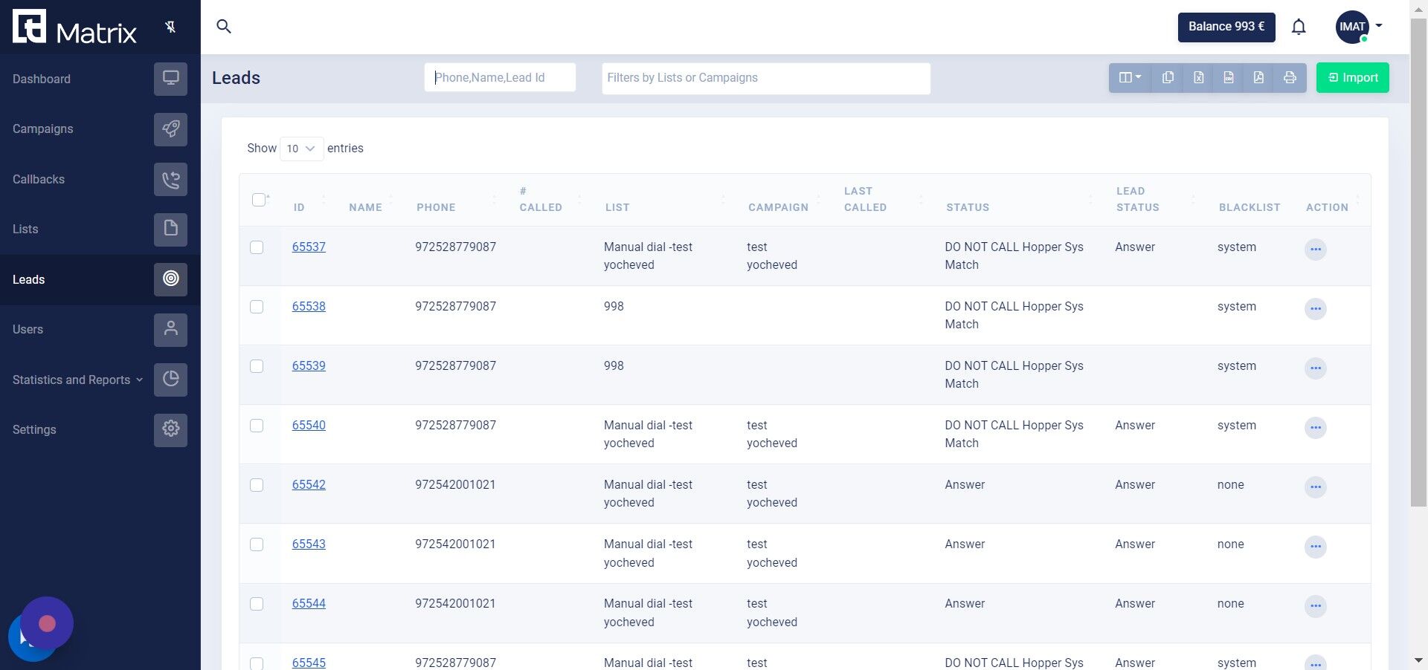
Task: Export leads table to PDF
Action: (x=1258, y=78)
